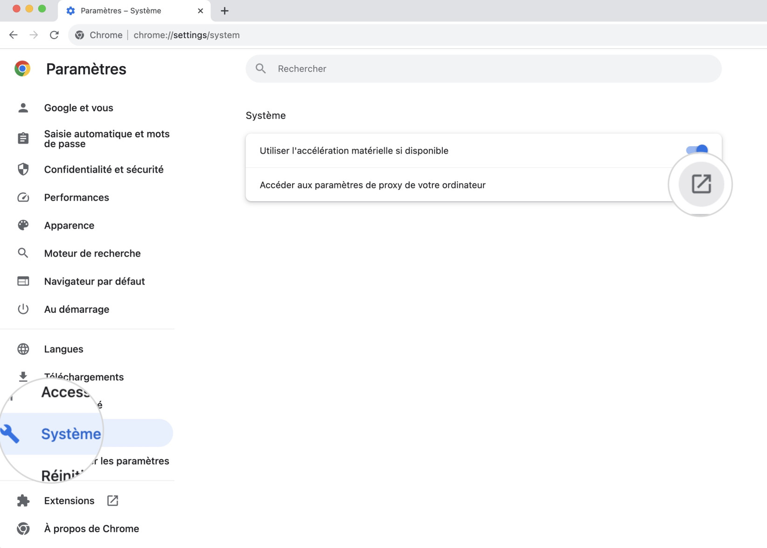Click the power icon for Au démarrage

[23, 309]
